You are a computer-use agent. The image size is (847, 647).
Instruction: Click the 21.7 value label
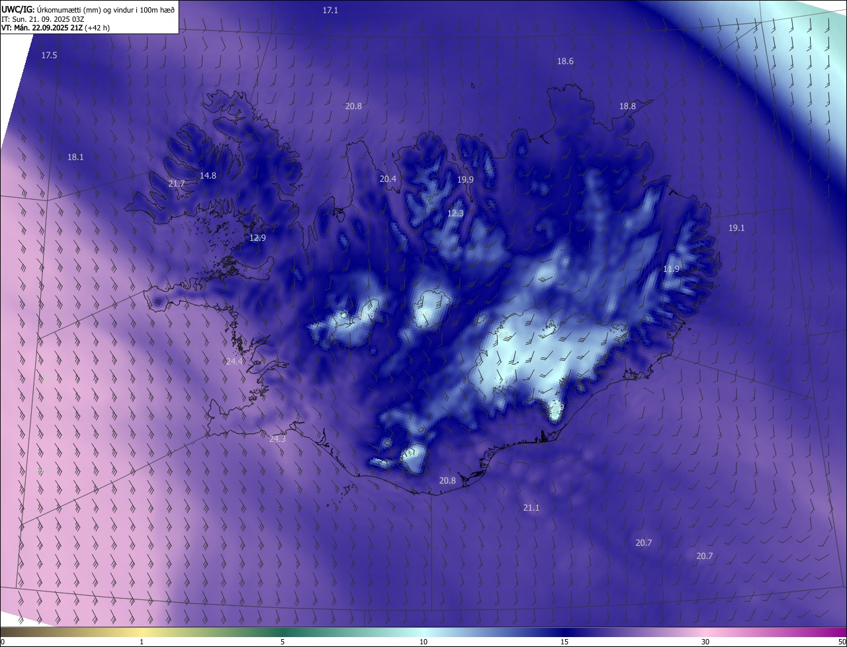[177, 183]
